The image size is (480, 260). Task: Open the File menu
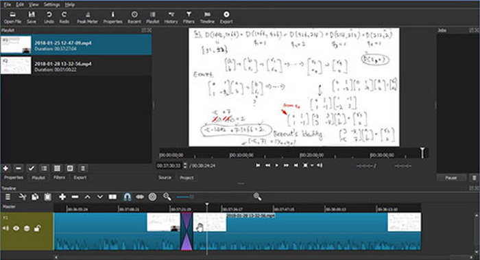pyautogui.click(x=7, y=5)
